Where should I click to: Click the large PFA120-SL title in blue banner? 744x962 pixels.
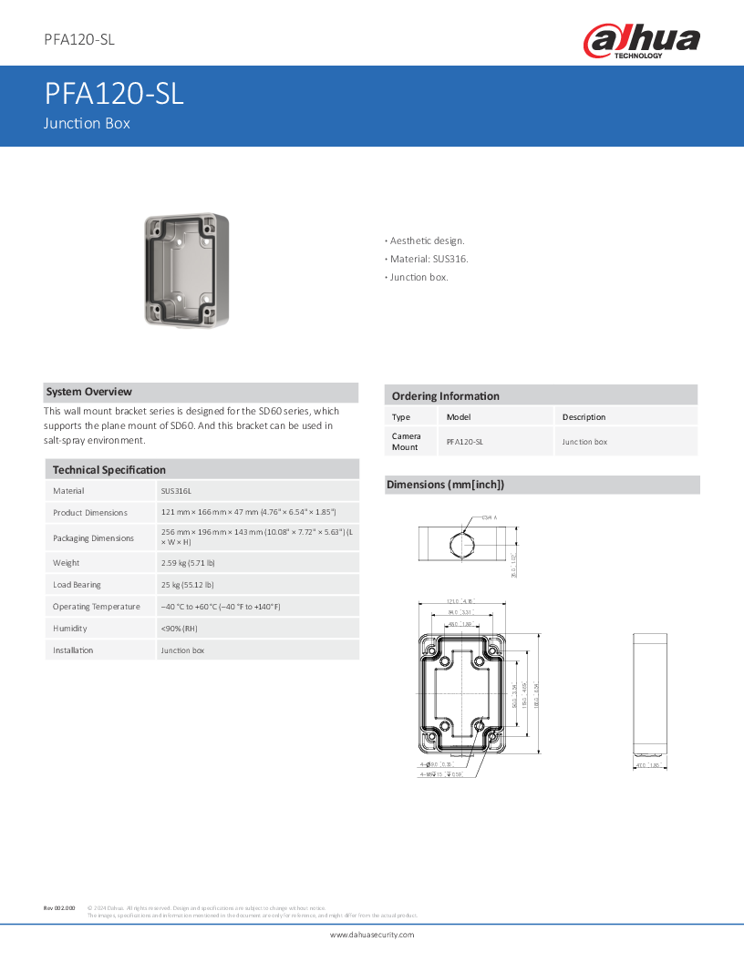coord(114,94)
